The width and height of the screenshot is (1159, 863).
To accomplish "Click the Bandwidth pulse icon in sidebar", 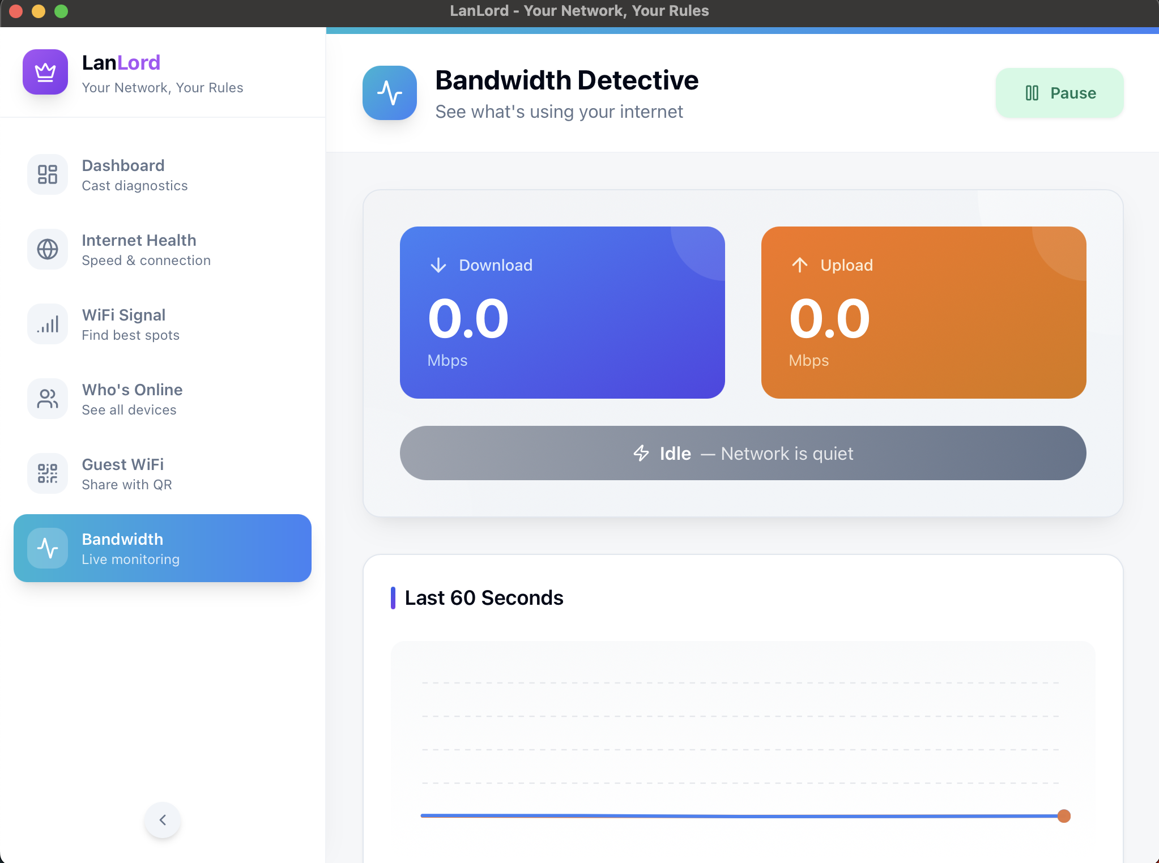I will 48,548.
